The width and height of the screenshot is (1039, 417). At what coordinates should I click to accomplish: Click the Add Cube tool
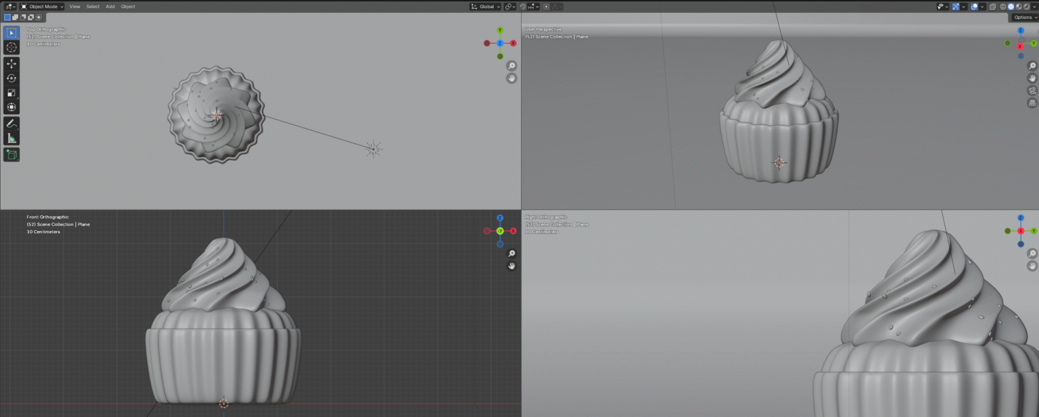[11, 155]
